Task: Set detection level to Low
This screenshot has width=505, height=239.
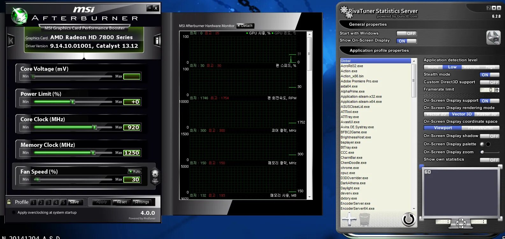Action: tap(452, 67)
